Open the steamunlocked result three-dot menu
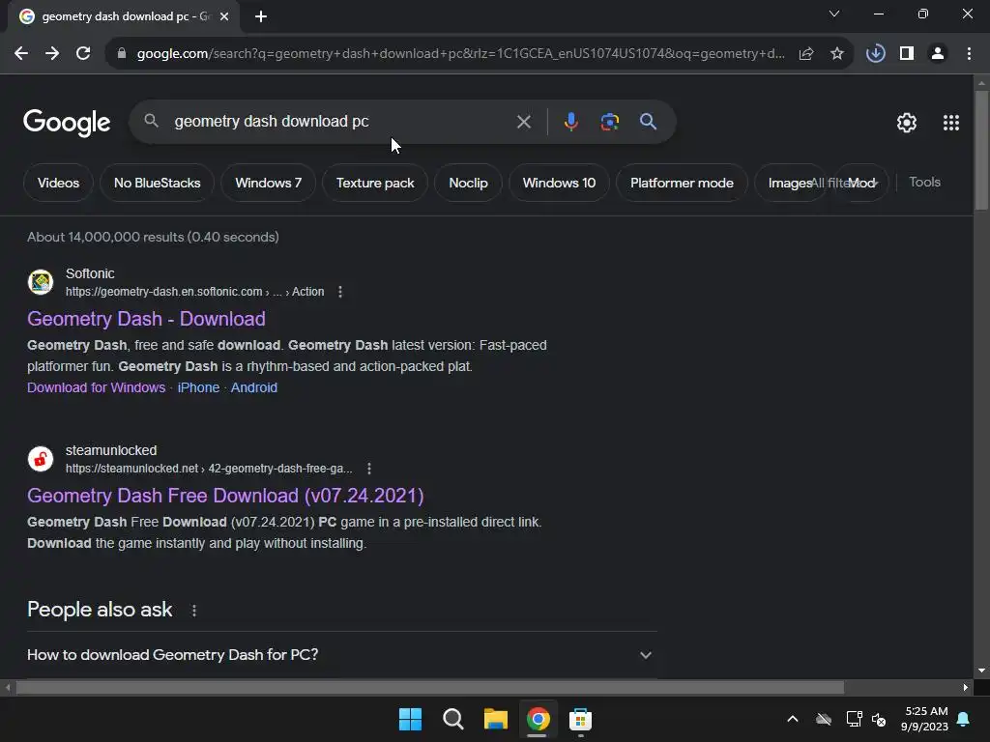990x742 pixels. [x=369, y=469]
